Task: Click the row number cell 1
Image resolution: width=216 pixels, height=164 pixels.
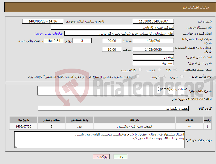Action: click(207, 126)
